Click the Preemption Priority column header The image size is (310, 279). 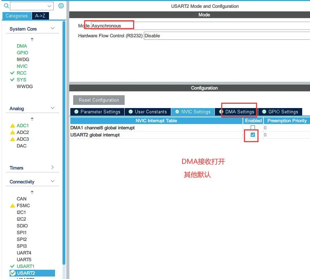(287, 121)
